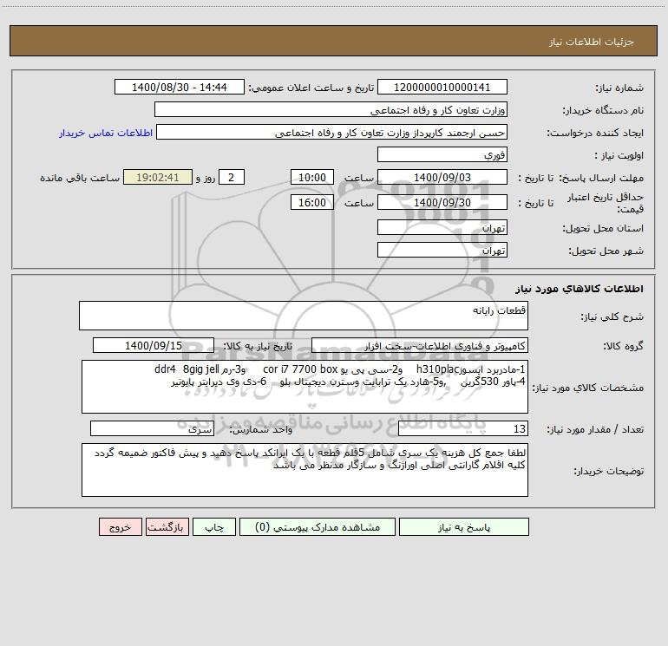Click goods need date 1400/09/15

click(154, 345)
